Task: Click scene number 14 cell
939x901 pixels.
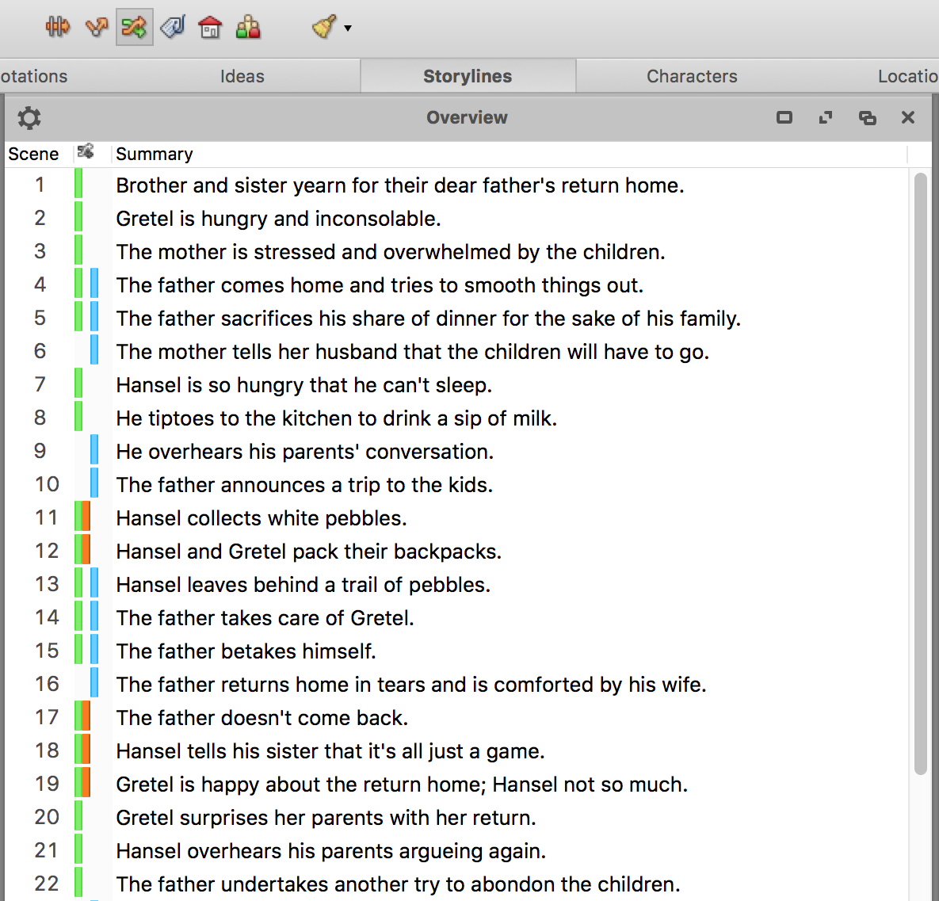Action: pyautogui.click(x=47, y=617)
